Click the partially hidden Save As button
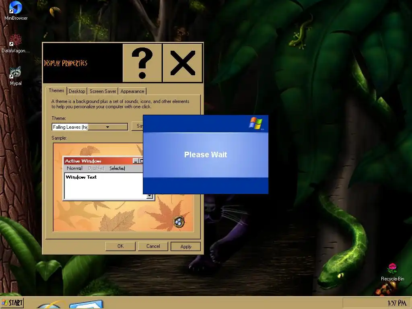 pos(138,126)
